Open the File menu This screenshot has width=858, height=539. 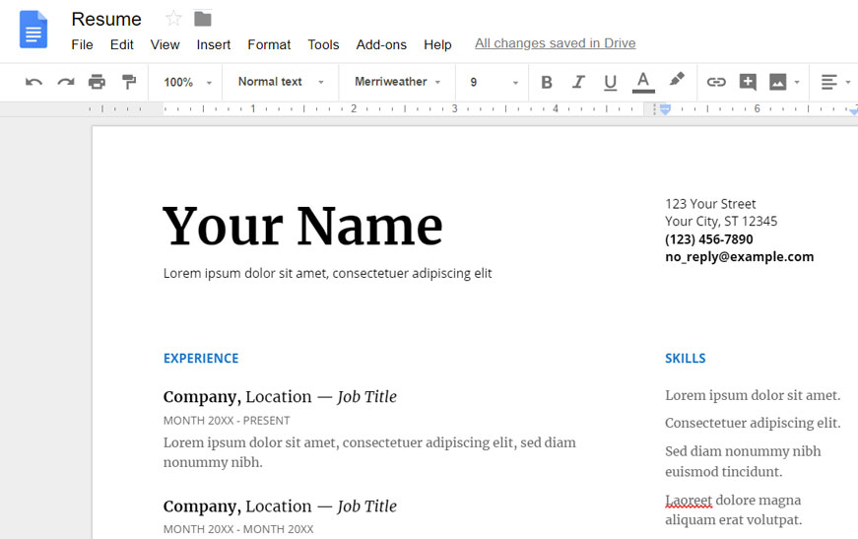(82, 45)
